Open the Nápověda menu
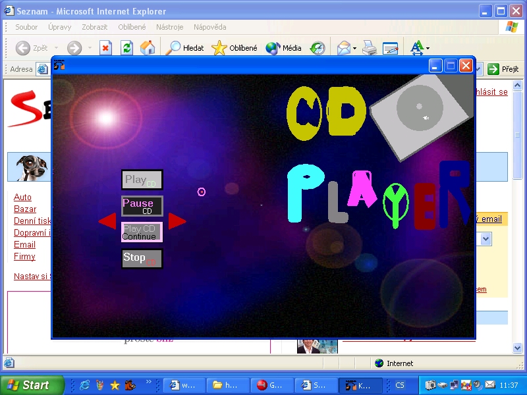The image size is (527, 395). (x=209, y=27)
